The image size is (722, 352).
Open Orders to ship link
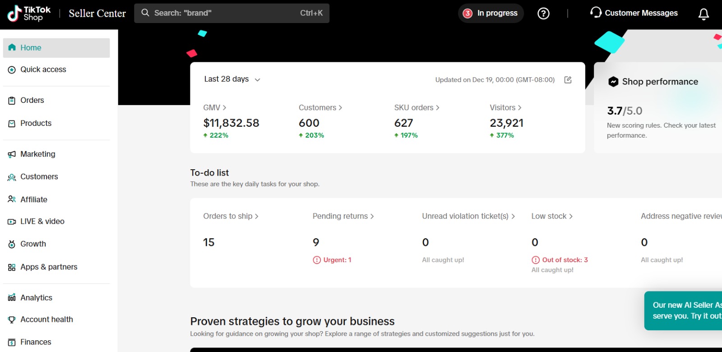coord(231,216)
